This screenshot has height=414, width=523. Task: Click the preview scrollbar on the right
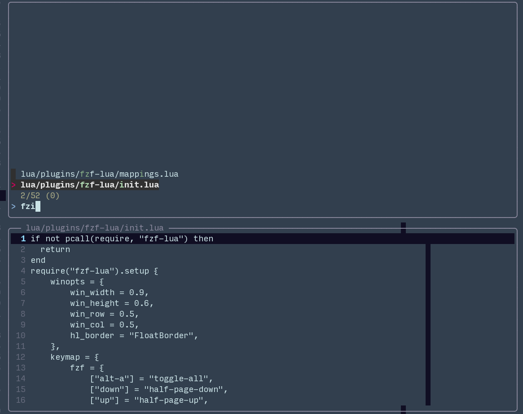(x=426, y=323)
